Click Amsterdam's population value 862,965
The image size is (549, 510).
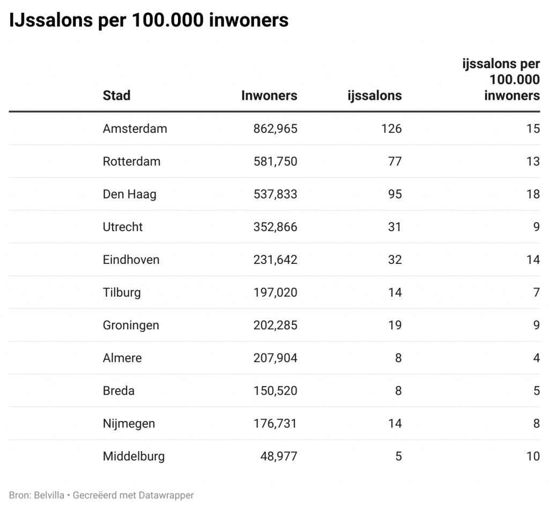275,129
